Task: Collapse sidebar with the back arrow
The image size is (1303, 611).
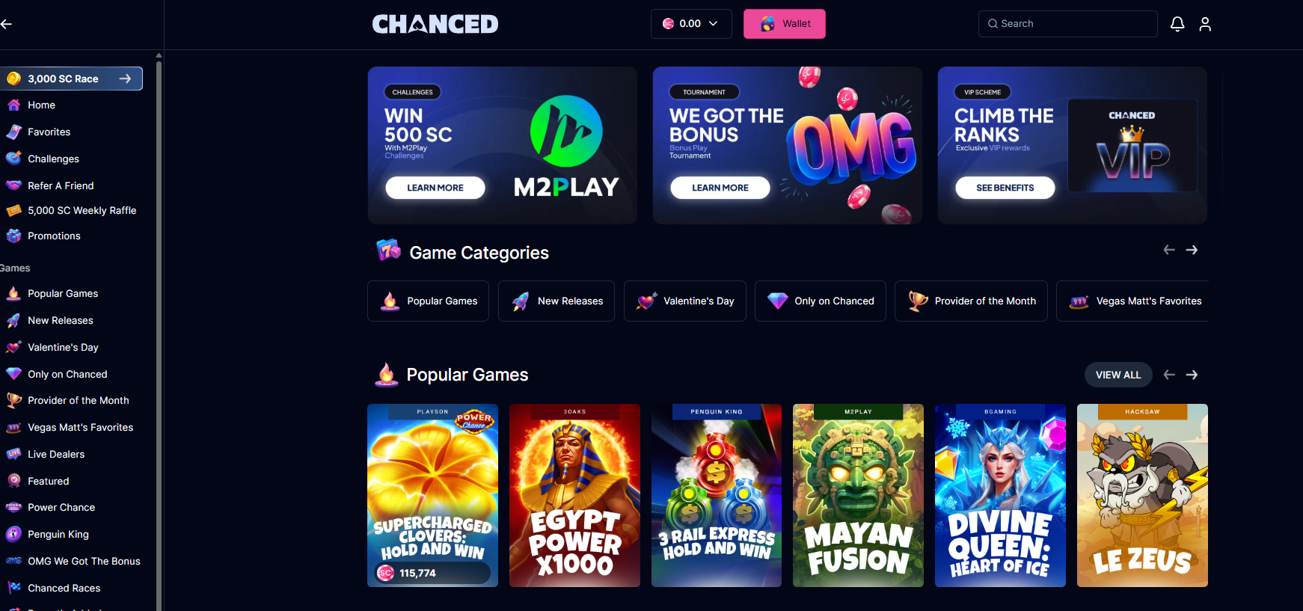Action: pos(7,24)
